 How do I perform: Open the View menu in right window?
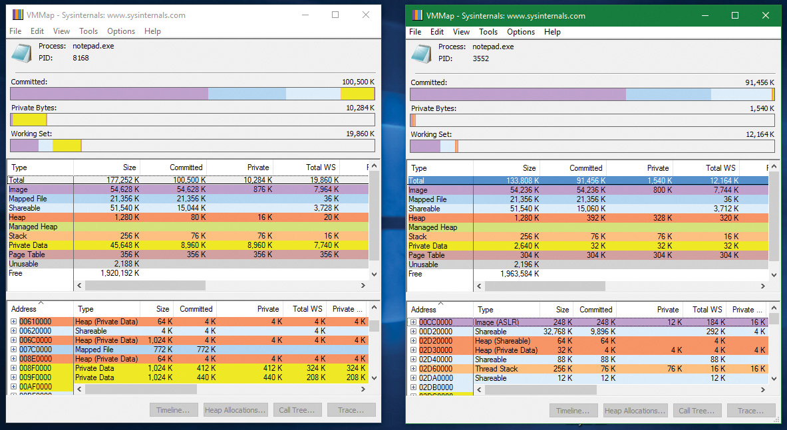point(461,32)
